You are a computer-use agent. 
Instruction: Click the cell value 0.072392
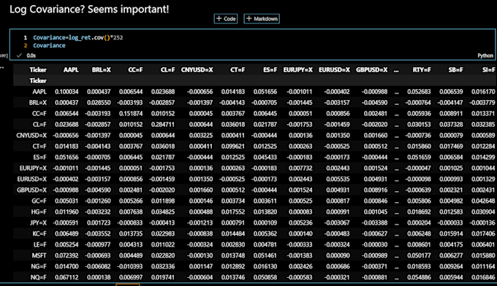67,255
